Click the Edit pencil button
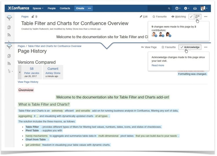The width and height of the screenshot is (217, 156). coord(144,17)
